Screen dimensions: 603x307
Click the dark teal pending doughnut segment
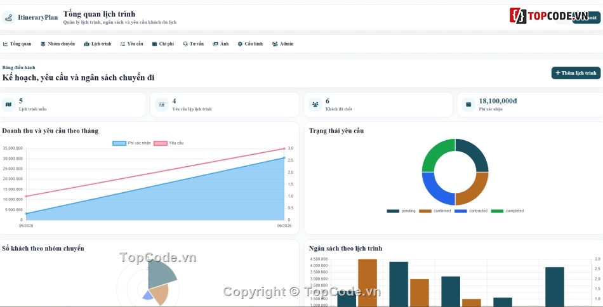[x=474, y=153]
